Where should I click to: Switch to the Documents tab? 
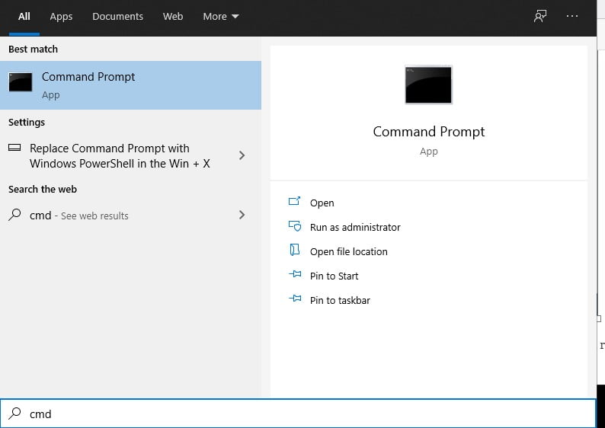coord(117,17)
